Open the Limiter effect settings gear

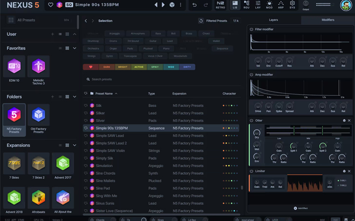pos(344,171)
